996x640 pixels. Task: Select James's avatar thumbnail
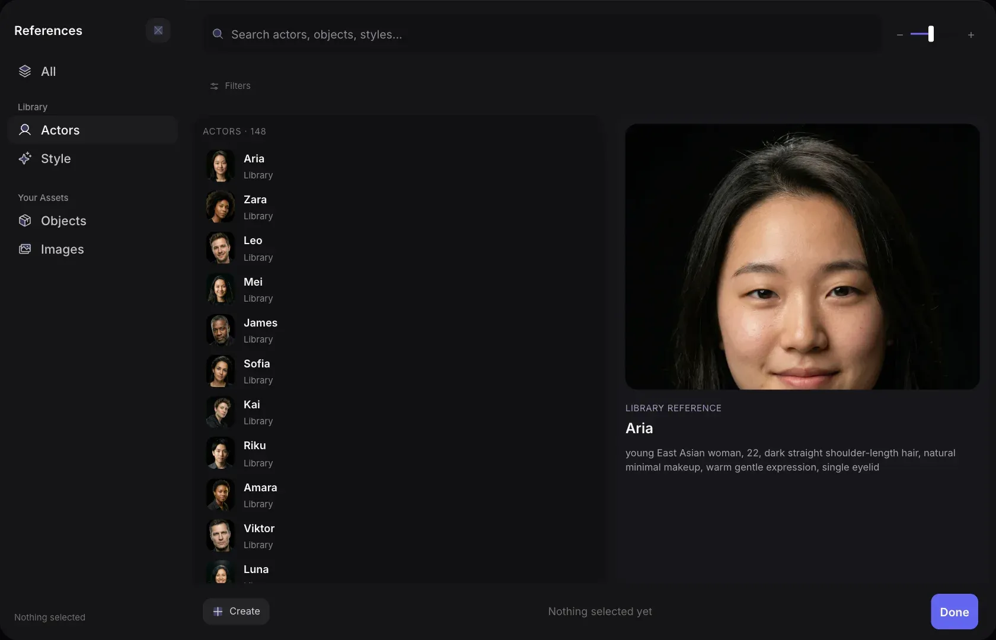click(221, 330)
